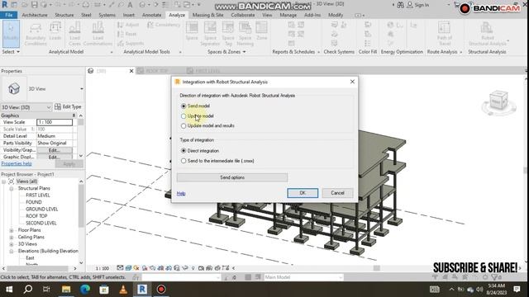
Task: Expand Floor Plans tree node
Action: tap(11, 230)
